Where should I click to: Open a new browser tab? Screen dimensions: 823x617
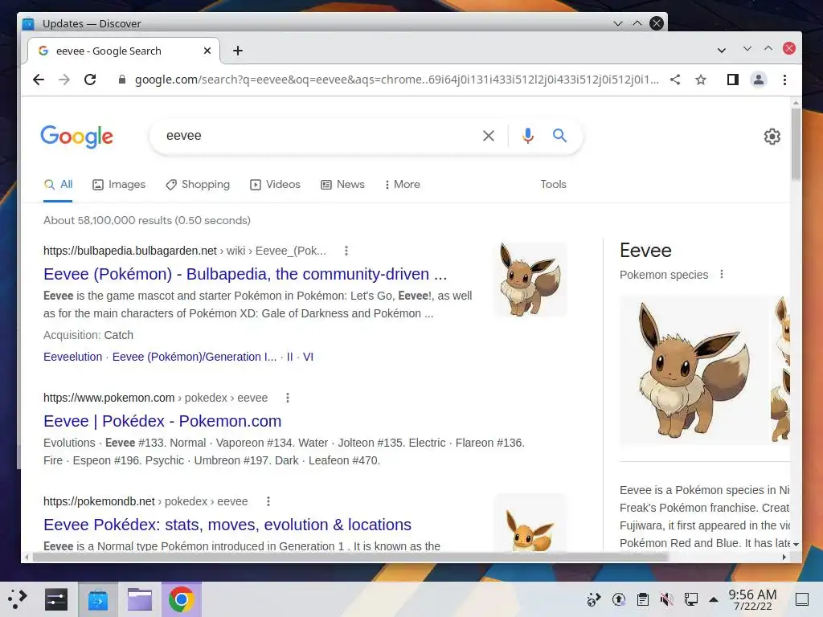tap(238, 51)
